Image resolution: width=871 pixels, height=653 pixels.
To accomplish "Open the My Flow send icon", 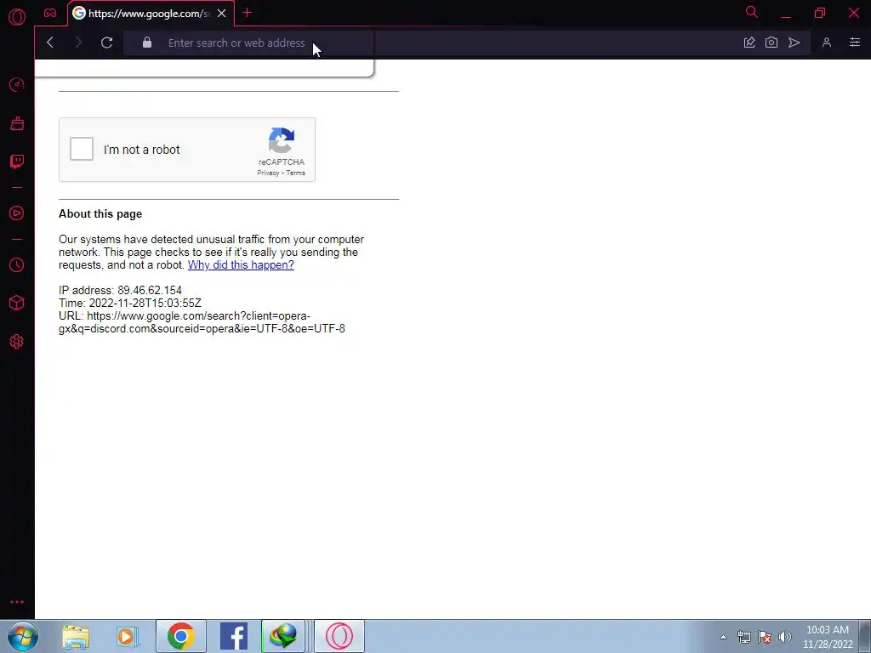I will 794,43.
